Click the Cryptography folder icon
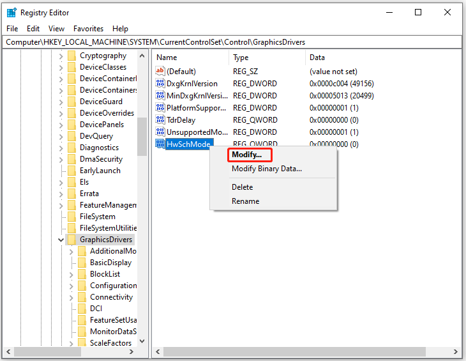466x361 pixels. click(x=71, y=56)
